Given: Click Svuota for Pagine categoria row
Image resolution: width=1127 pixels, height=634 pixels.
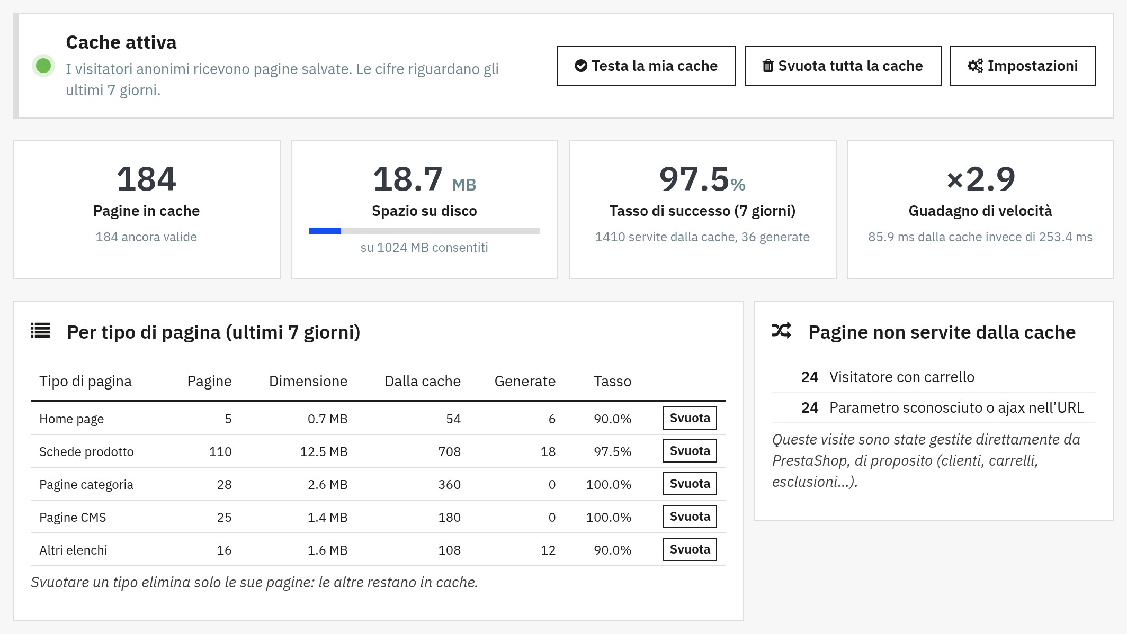Looking at the screenshot, I should tap(690, 484).
